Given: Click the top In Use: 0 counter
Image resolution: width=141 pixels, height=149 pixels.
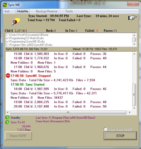Looking at the screenshot, I should click(71, 31).
